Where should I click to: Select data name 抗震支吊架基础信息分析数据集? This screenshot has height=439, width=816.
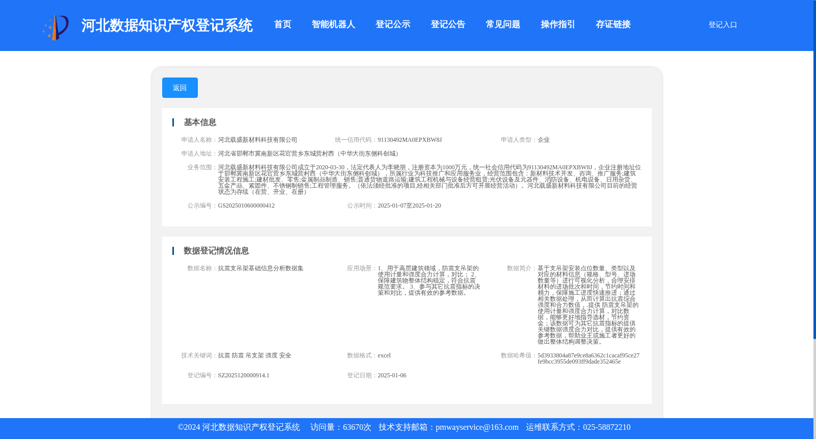261,268
